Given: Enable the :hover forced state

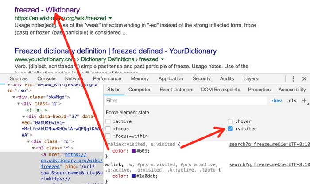Looking at the screenshot, I should point(230,121).
